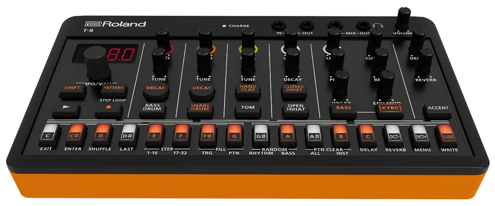The height and width of the screenshot is (206, 495).
Task: Click the round DECAY button above BASS DRUM
Action: [x=156, y=91]
